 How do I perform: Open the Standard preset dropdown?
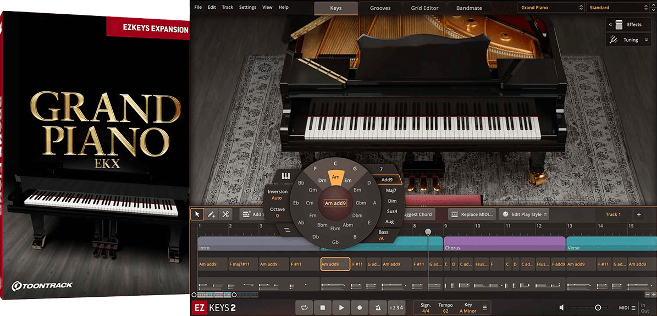coord(619,8)
